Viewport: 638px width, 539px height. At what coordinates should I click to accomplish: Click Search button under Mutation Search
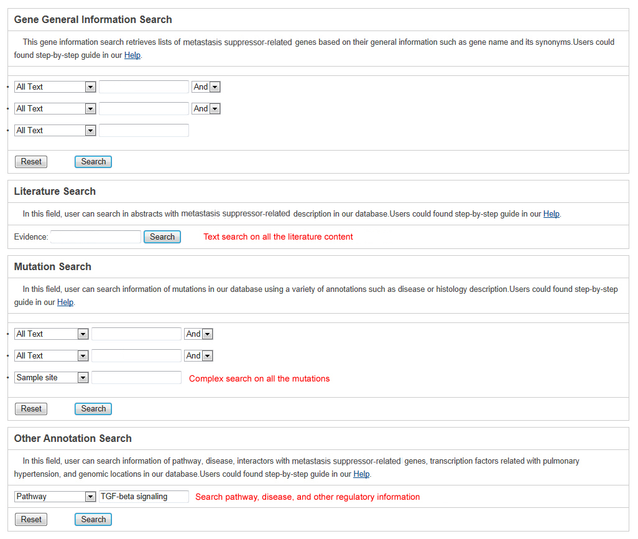(93, 409)
